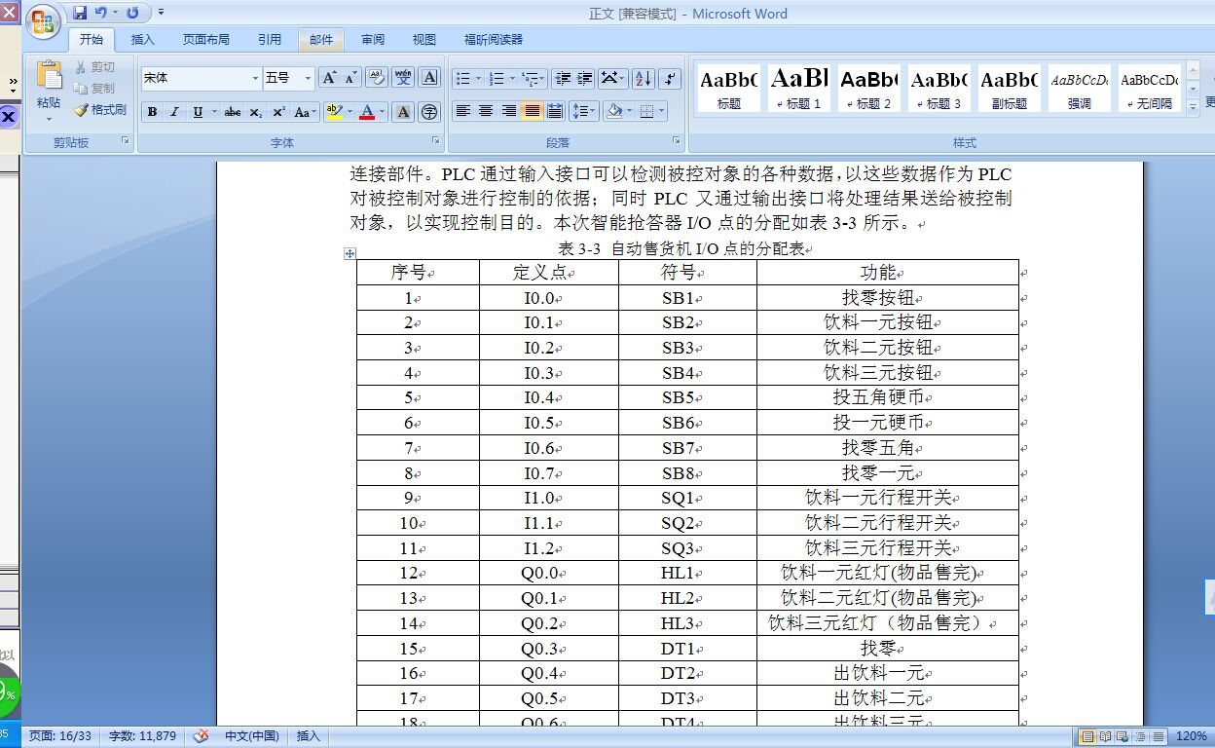Switch to the 邮件 tab
The height and width of the screenshot is (748, 1215).
point(321,40)
